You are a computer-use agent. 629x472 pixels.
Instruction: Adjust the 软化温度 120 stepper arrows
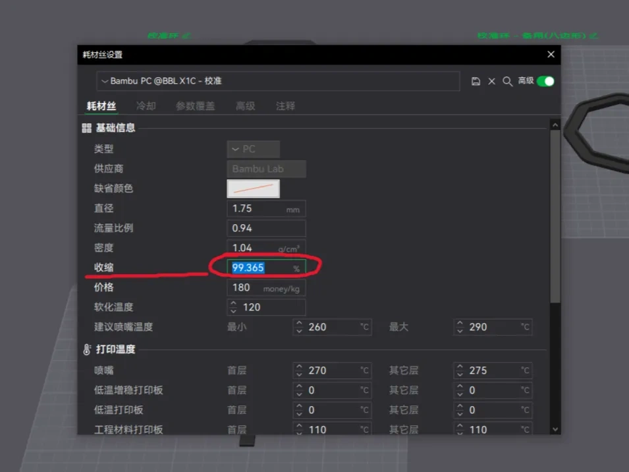point(233,307)
